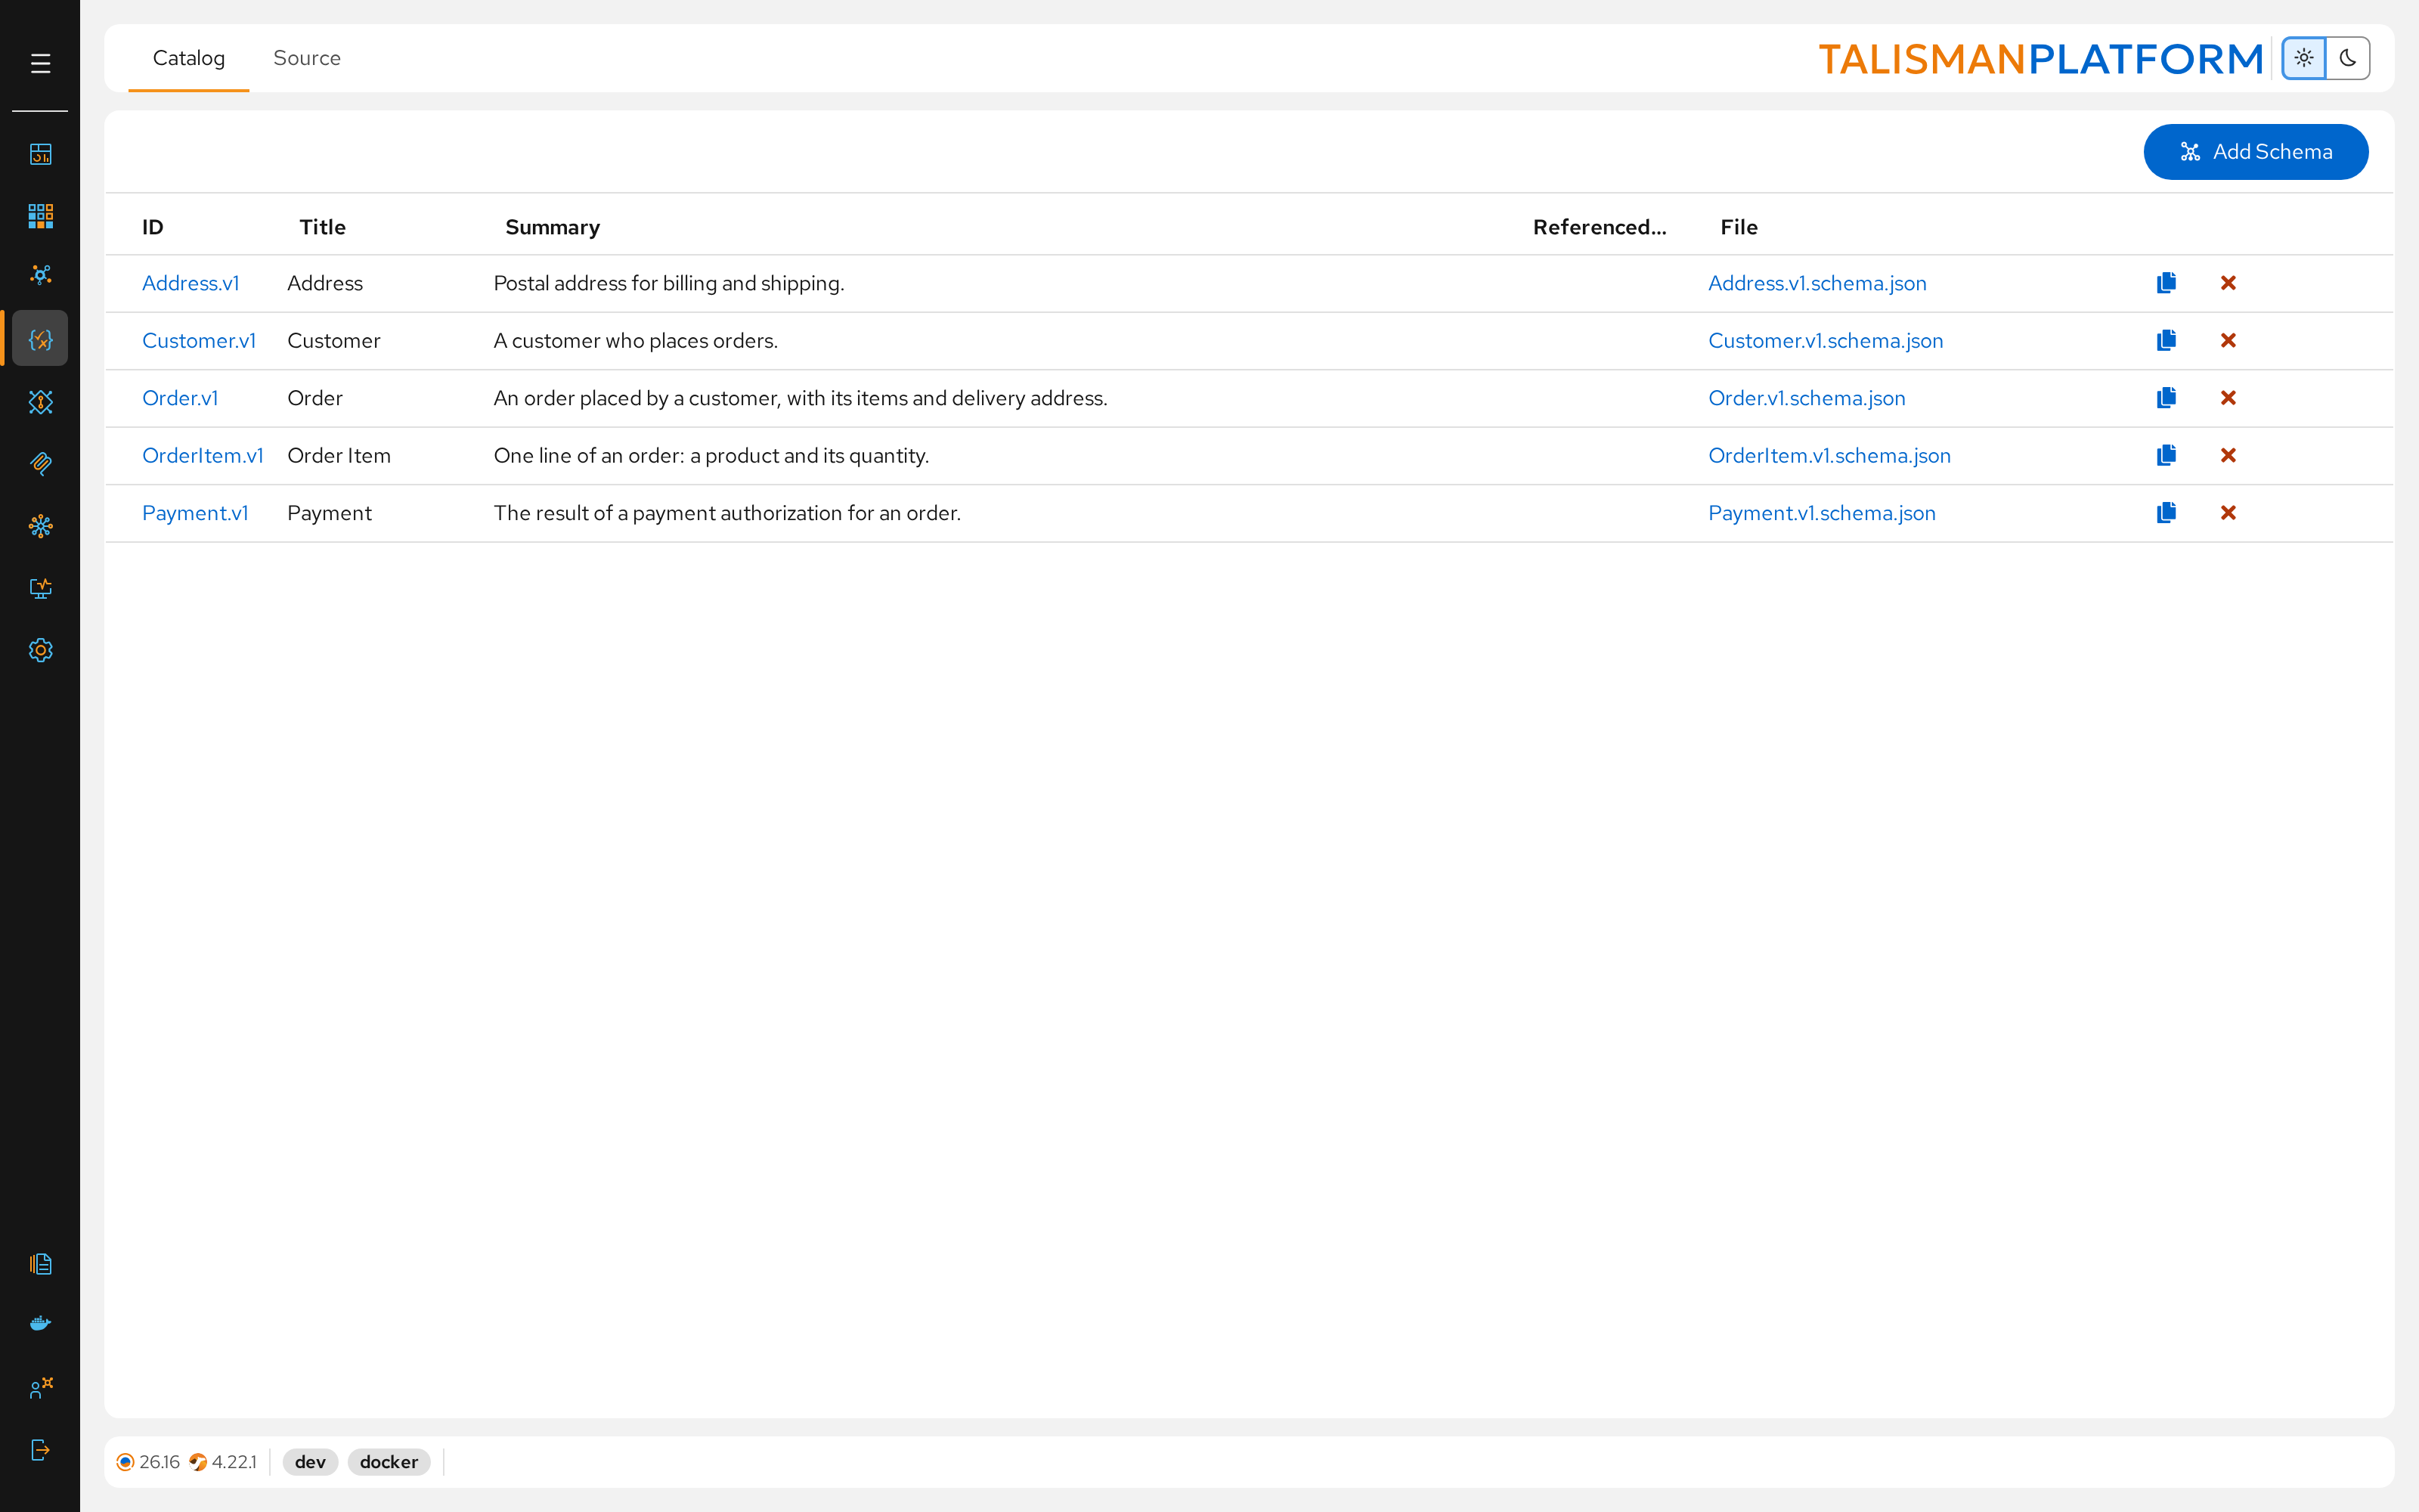Expand the hamburger sidebar menu
Screen dimensions: 2419x1512
click(x=40, y=64)
